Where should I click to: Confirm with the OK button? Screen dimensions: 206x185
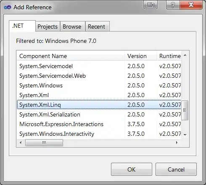tap(132, 169)
